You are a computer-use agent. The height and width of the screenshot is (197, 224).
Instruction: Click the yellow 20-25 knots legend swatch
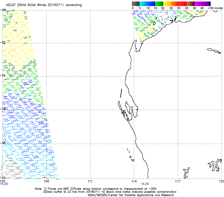167,4
